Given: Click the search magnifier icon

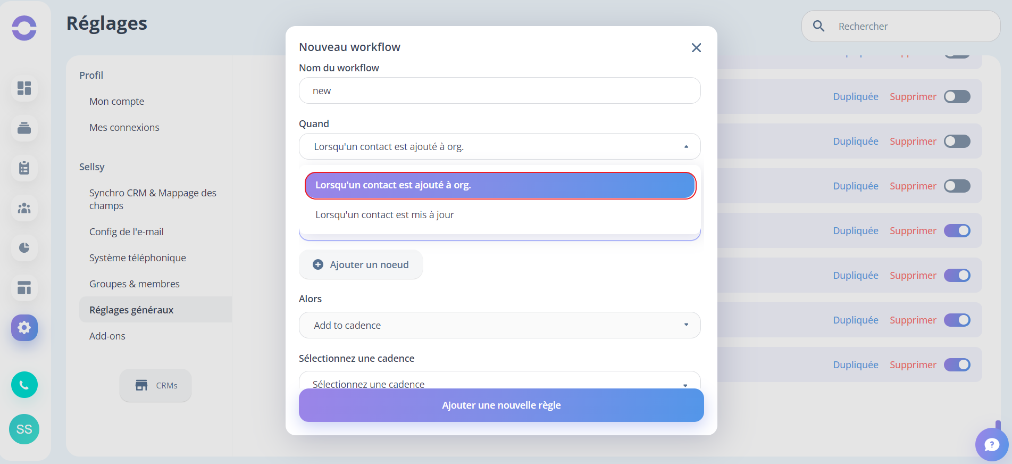Looking at the screenshot, I should [x=819, y=26].
